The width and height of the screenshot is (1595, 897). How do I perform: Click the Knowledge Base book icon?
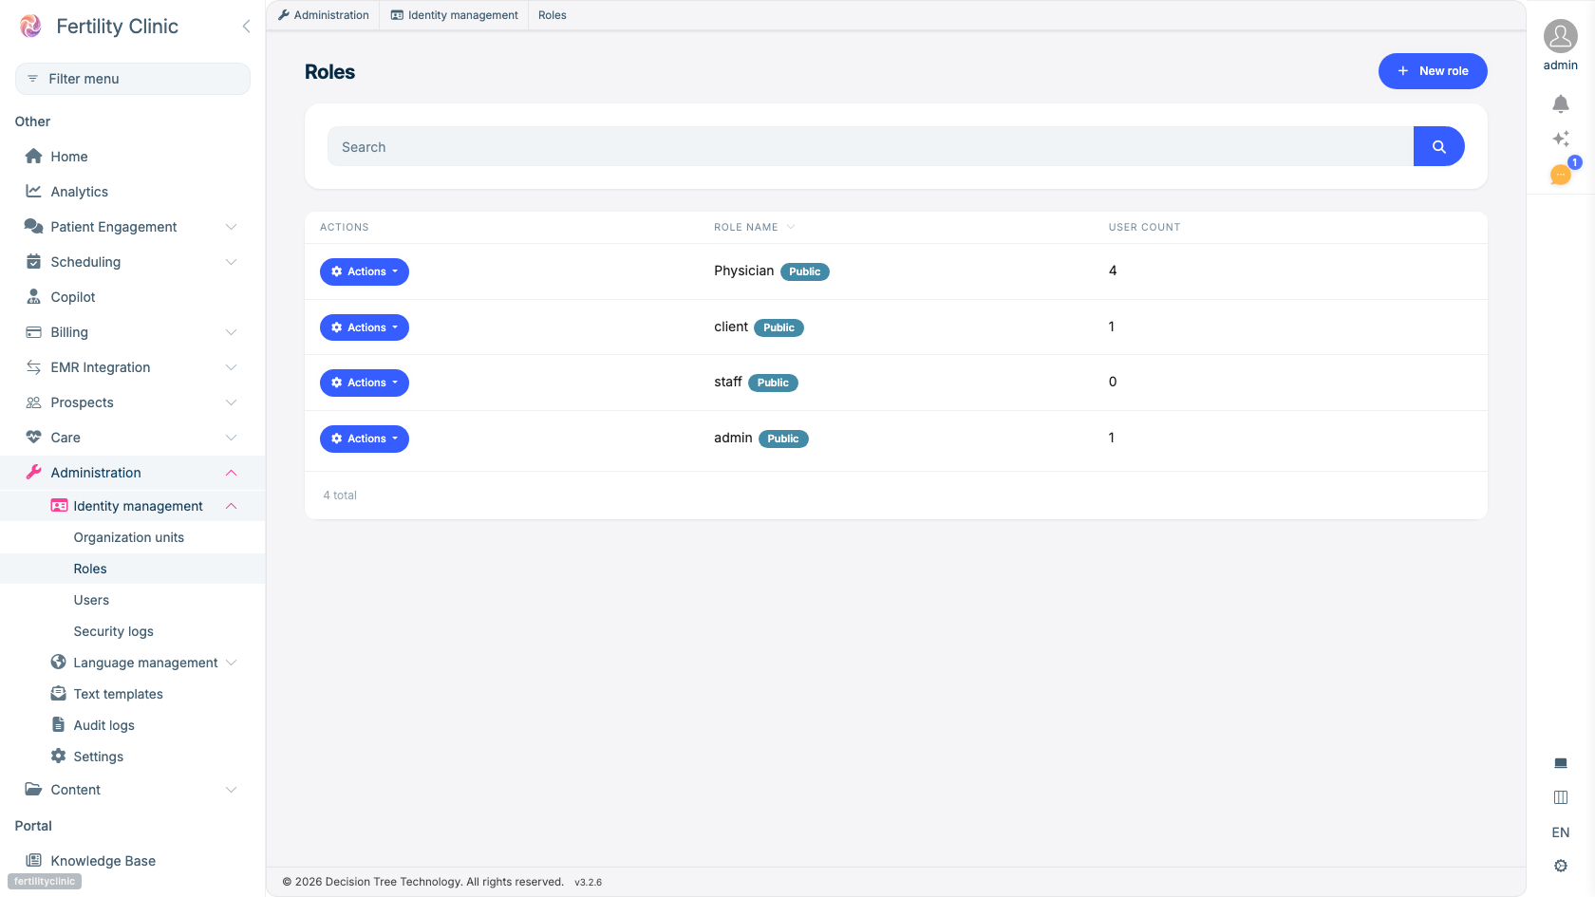[34, 861]
